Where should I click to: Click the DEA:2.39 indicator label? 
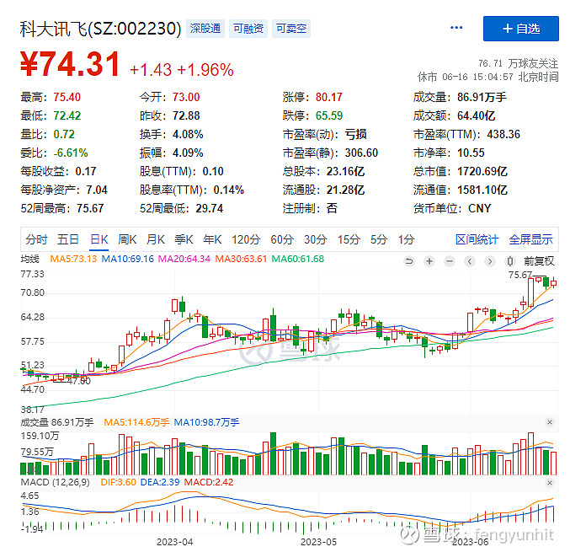(x=160, y=483)
